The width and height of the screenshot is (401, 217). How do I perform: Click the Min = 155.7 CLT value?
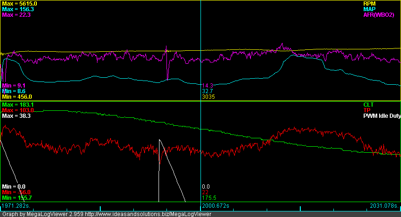17,198
